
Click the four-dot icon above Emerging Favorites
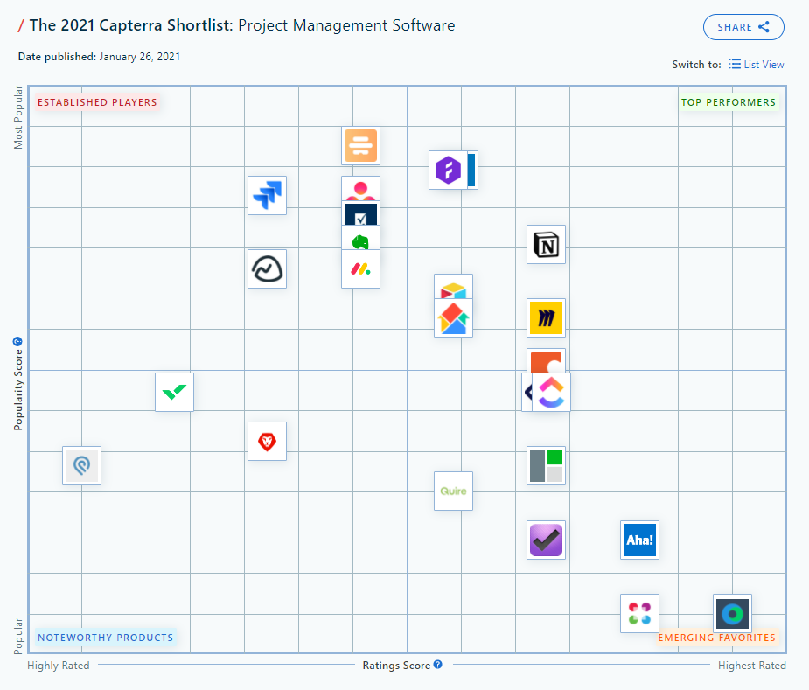(639, 613)
